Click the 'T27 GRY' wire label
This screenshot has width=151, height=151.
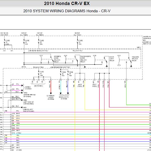(x=12, y=143)
